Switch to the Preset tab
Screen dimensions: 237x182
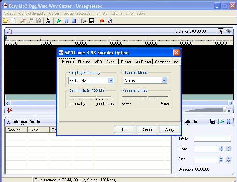[x=126, y=62]
